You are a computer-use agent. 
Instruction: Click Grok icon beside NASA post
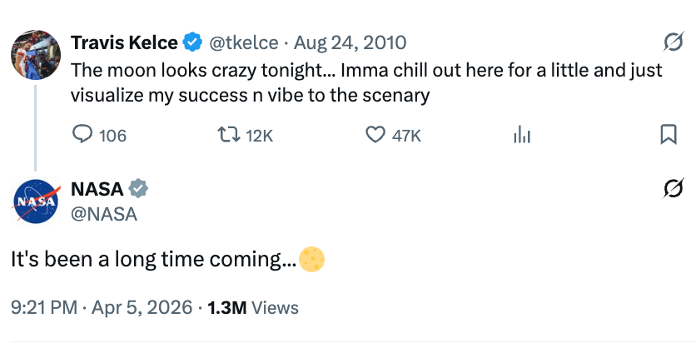[668, 189]
